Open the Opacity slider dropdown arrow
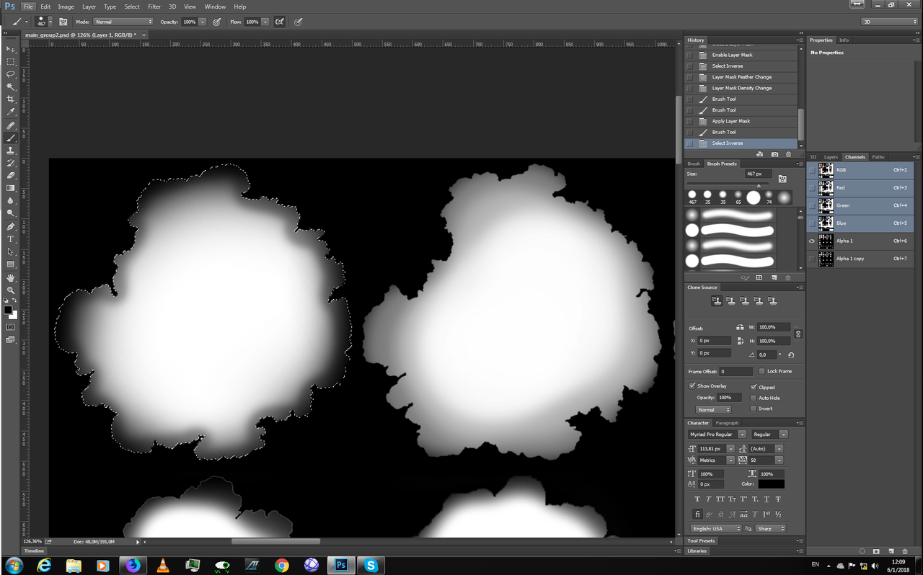This screenshot has height=575, width=923. pyautogui.click(x=203, y=22)
